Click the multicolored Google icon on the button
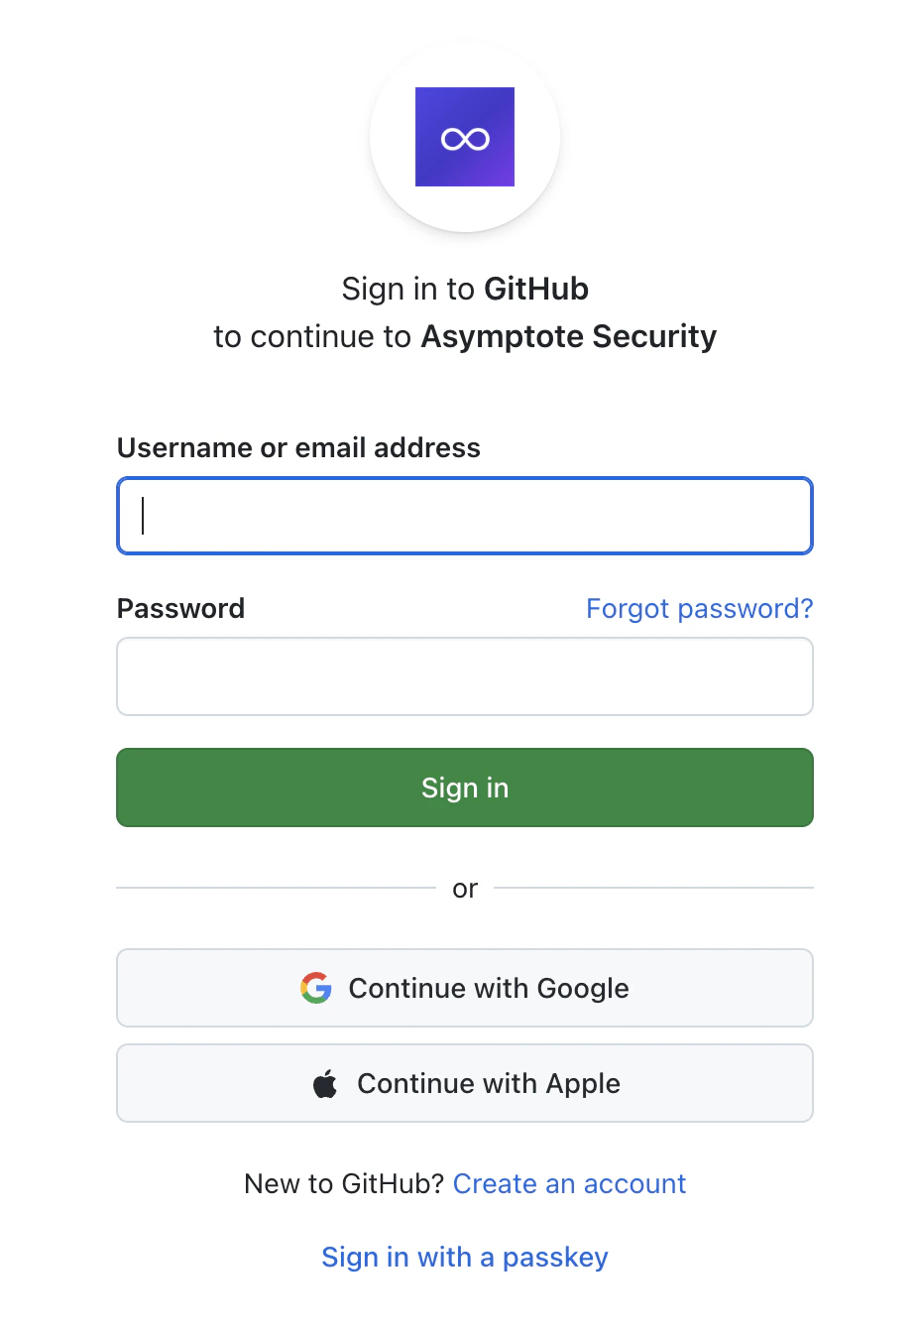The width and height of the screenshot is (920, 1333). [315, 988]
